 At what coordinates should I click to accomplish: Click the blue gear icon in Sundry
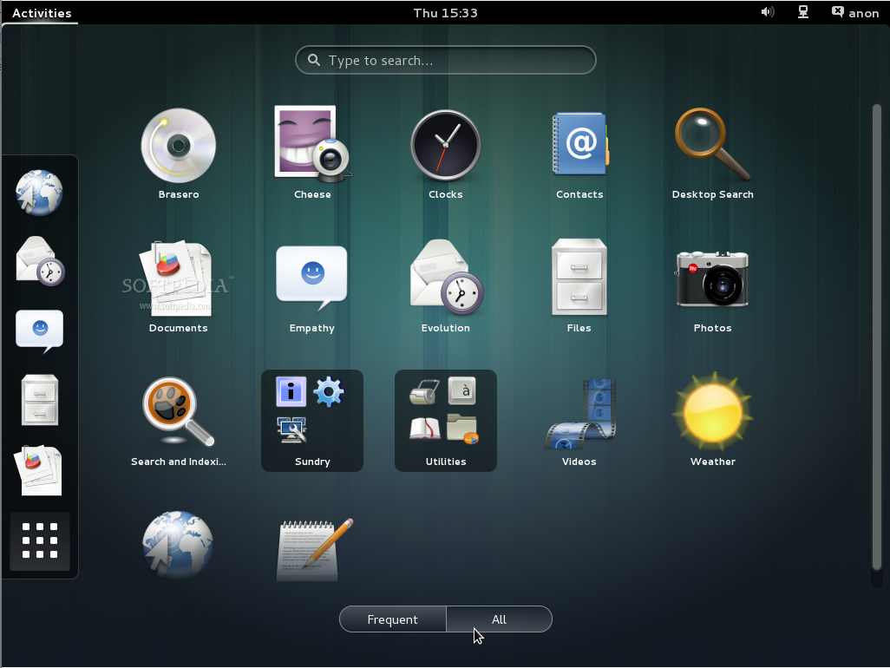(329, 391)
